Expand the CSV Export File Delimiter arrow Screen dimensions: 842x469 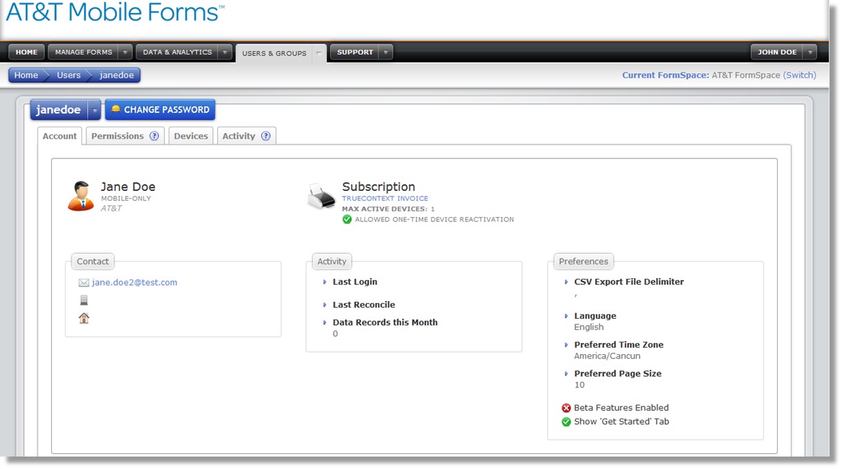[x=566, y=282]
